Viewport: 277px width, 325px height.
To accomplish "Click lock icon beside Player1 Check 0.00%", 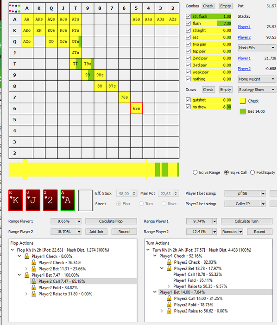I will (x=27, y=256).
